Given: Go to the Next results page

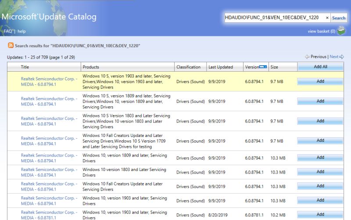Looking at the screenshot, I should pyautogui.click(x=334, y=57).
